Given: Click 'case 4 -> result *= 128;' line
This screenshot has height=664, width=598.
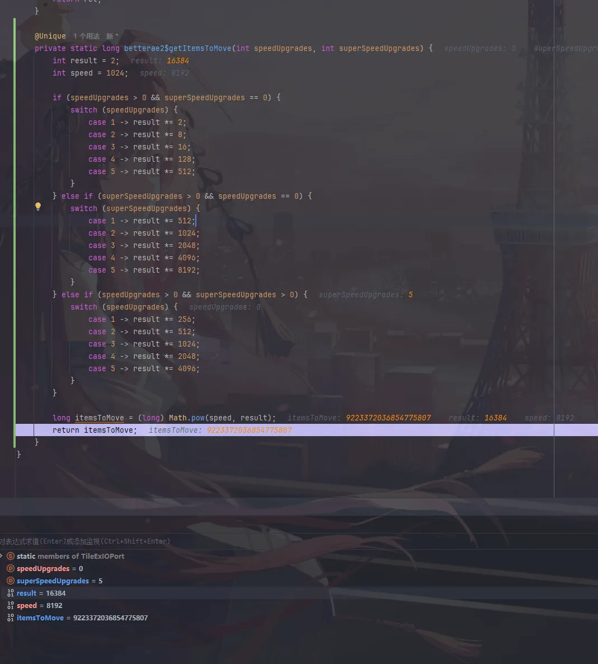Looking at the screenshot, I should (x=142, y=159).
